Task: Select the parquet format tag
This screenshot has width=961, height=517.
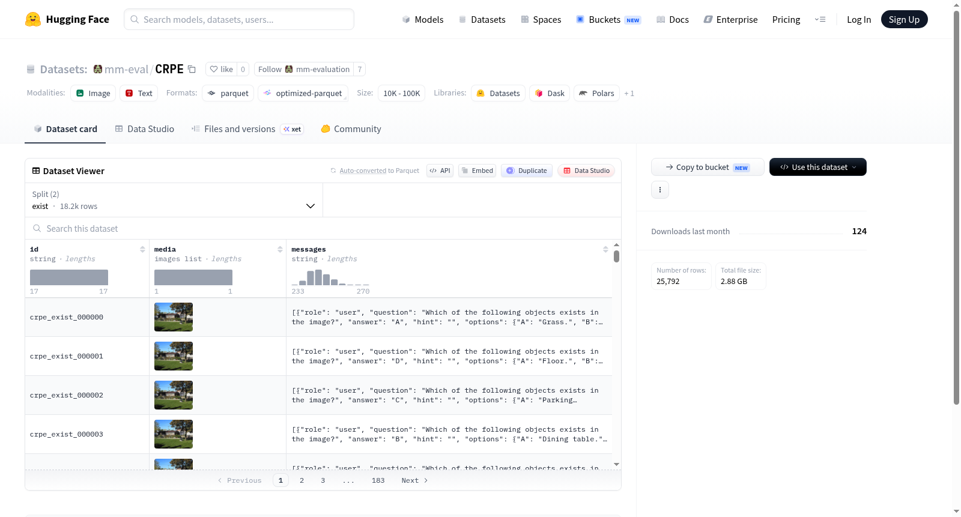Action: click(228, 93)
